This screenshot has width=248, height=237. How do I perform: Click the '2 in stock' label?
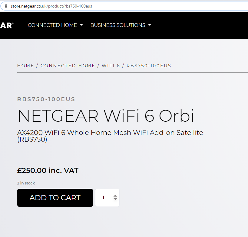click(26, 183)
